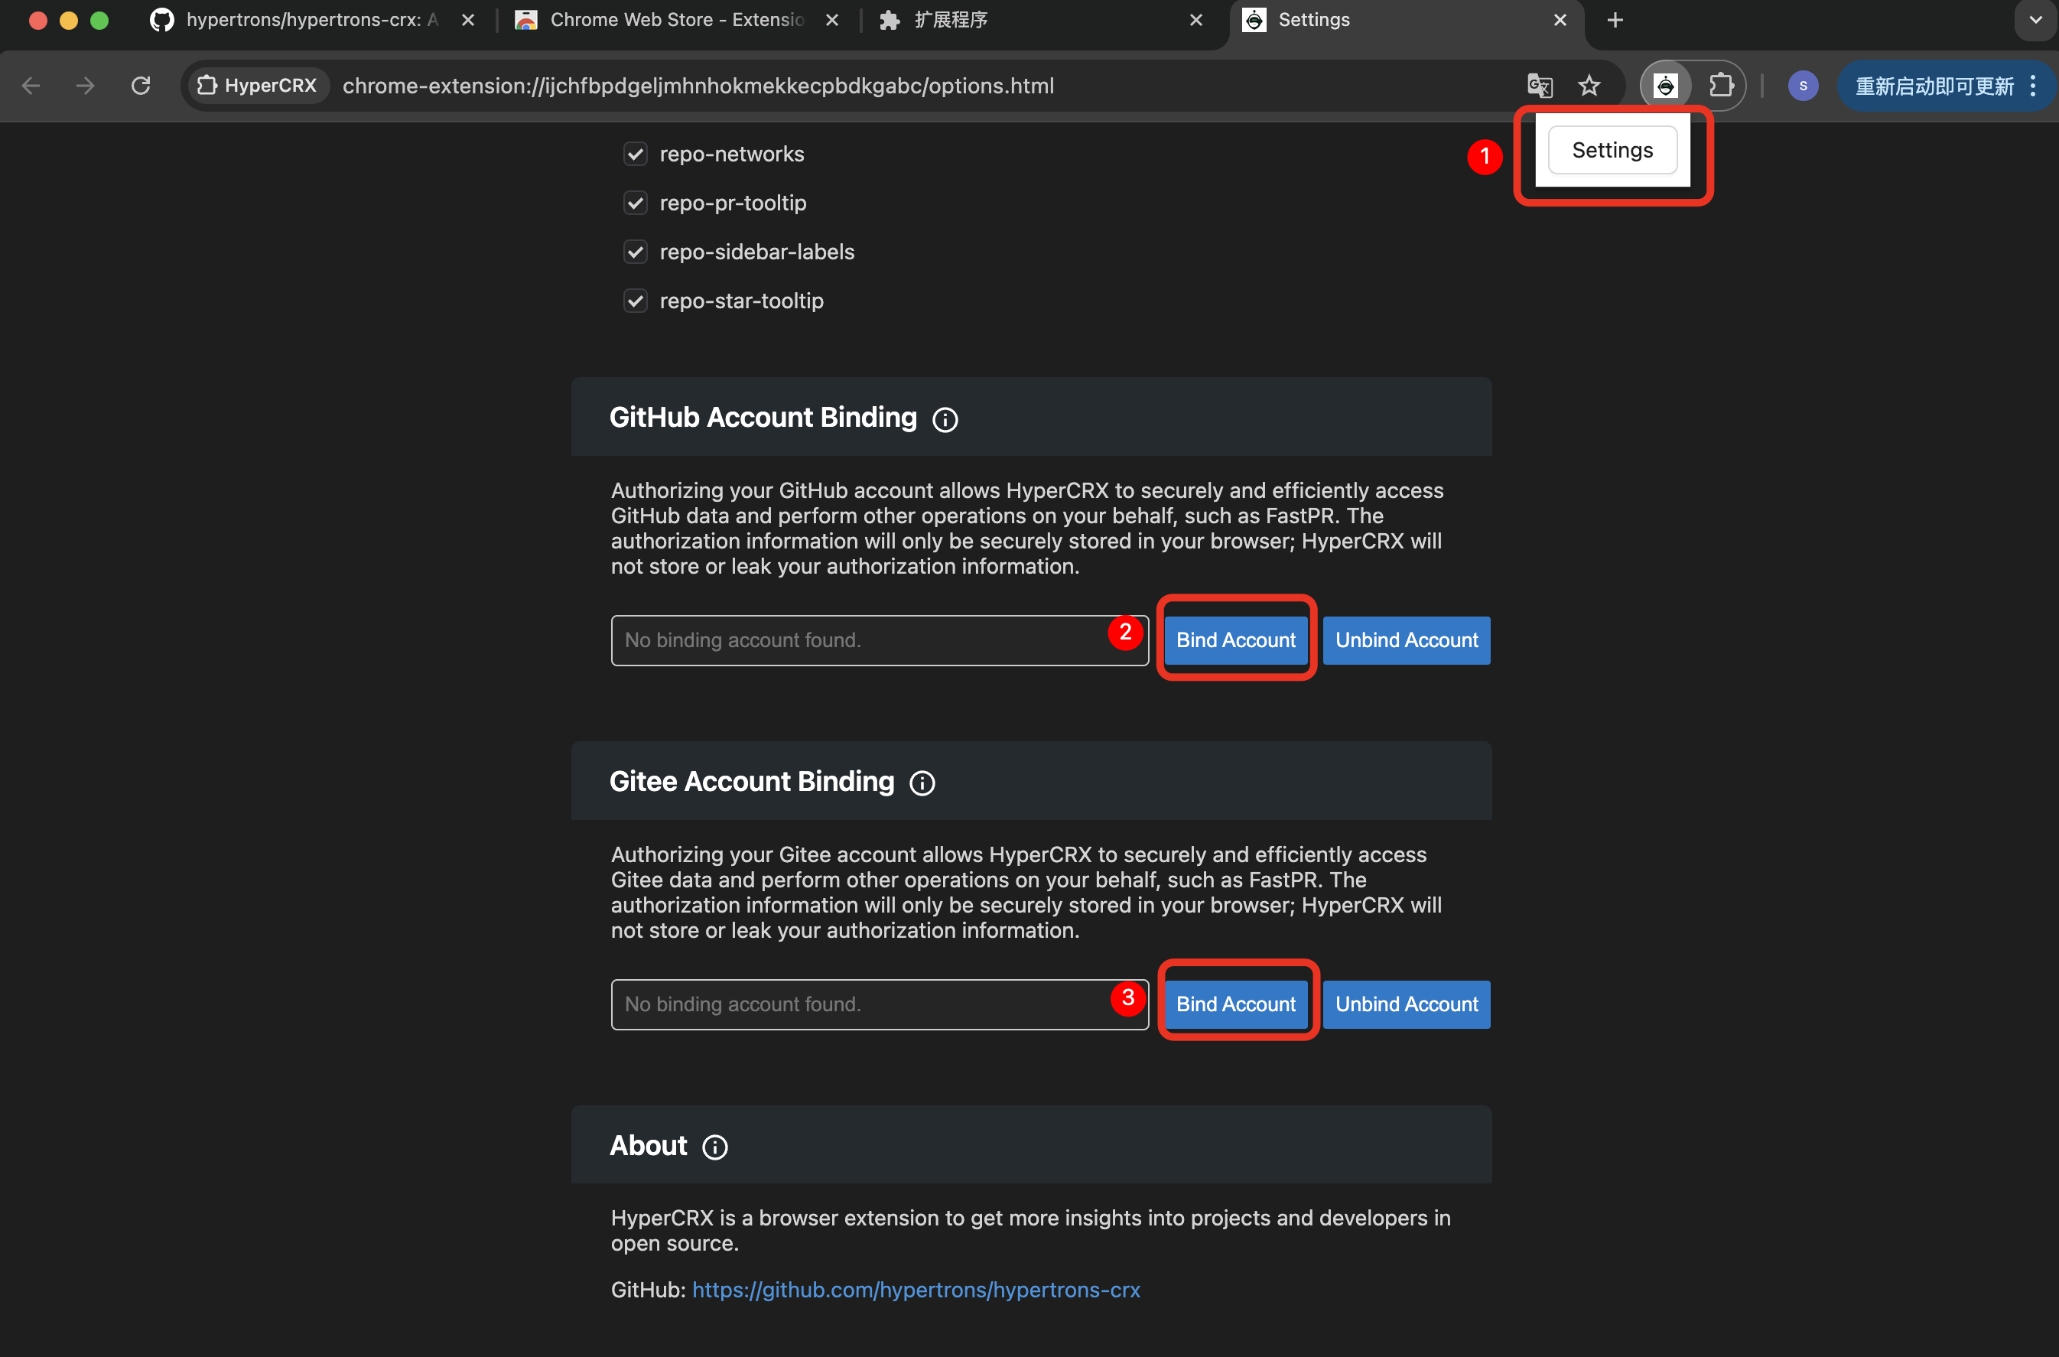Click Unbind Account for Gitee
The width and height of the screenshot is (2059, 1357).
point(1407,1005)
